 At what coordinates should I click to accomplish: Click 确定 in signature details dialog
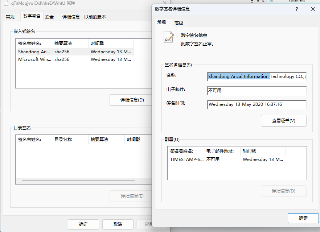(303, 218)
